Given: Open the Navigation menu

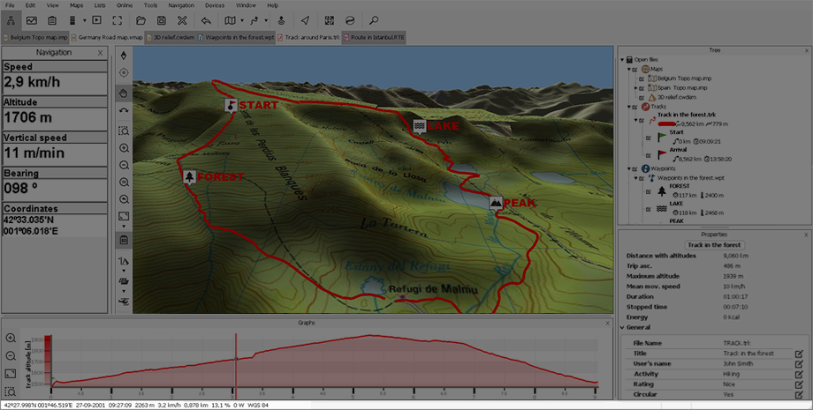Looking at the screenshot, I should click(180, 5).
